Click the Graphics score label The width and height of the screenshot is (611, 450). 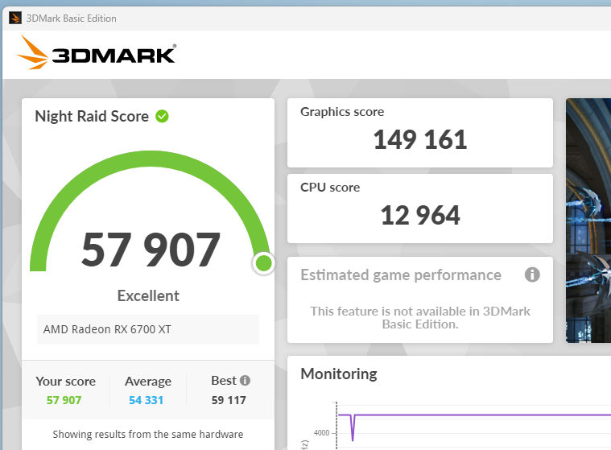342,112
